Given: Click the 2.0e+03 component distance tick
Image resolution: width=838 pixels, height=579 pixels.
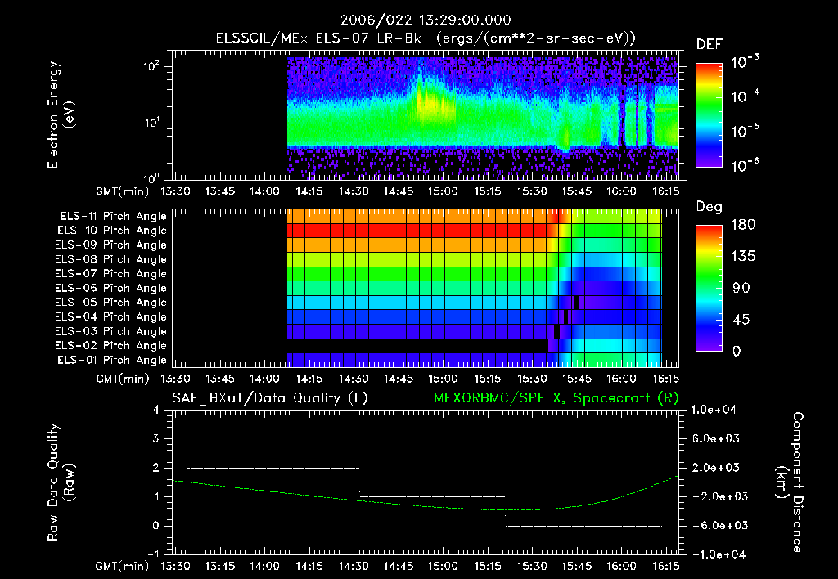Looking at the screenshot, I should (716, 468).
